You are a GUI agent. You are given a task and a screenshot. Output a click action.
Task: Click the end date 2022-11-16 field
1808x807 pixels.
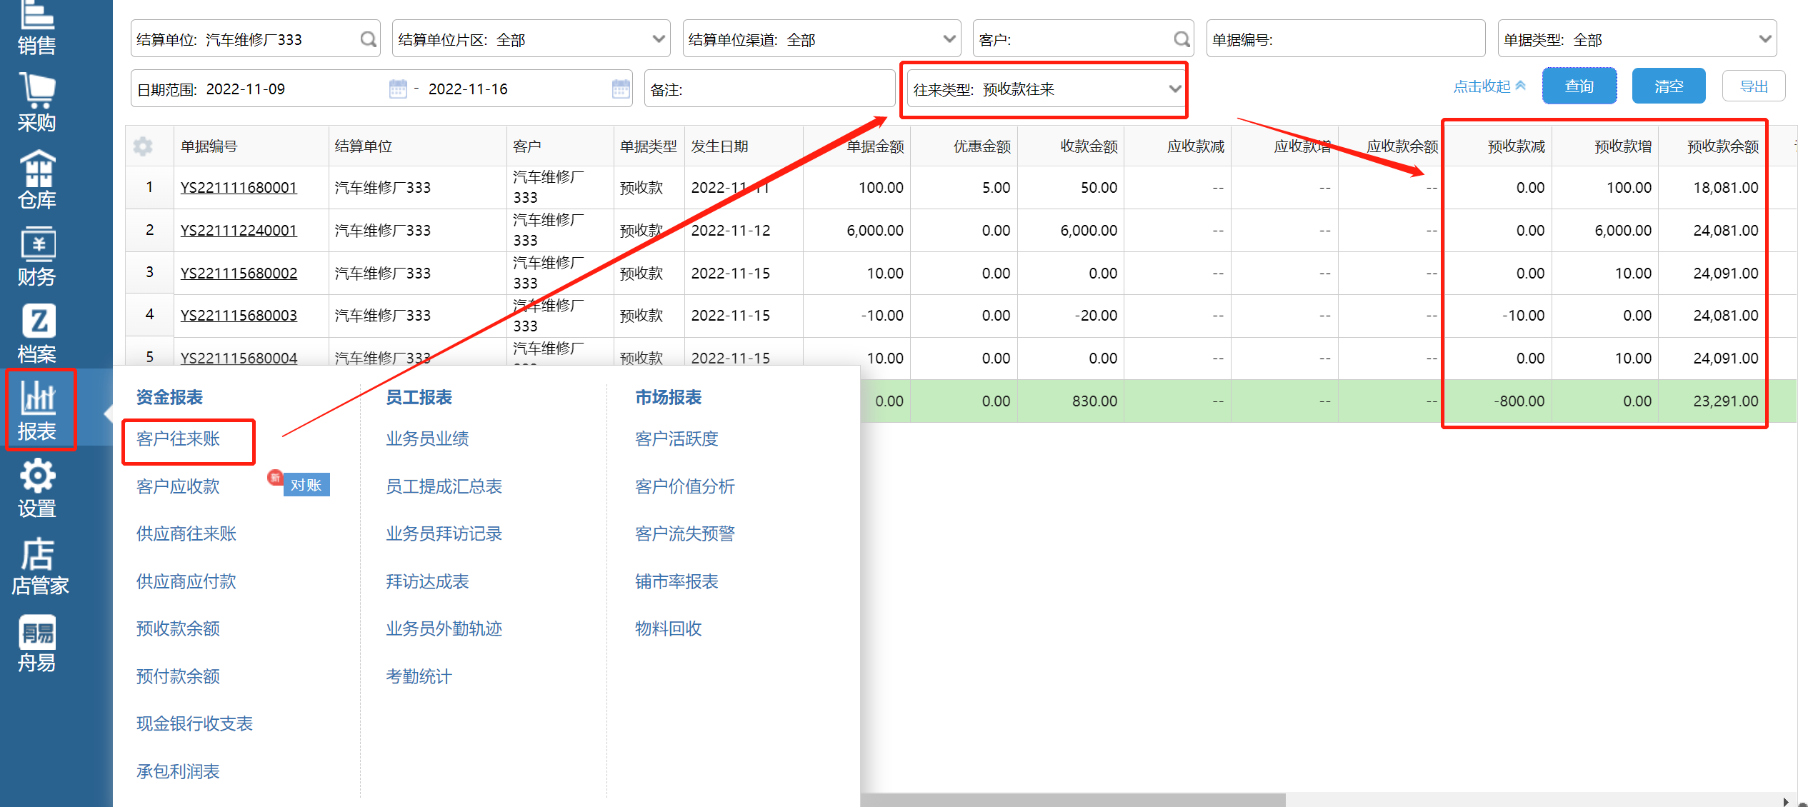coord(468,89)
